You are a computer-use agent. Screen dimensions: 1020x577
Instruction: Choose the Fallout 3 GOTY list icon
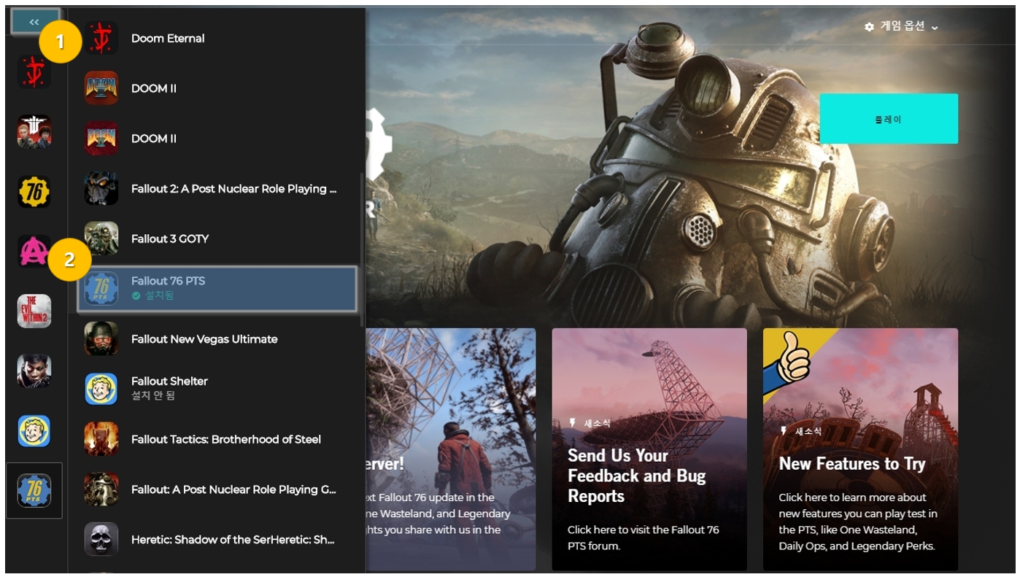(x=101, y=239)
